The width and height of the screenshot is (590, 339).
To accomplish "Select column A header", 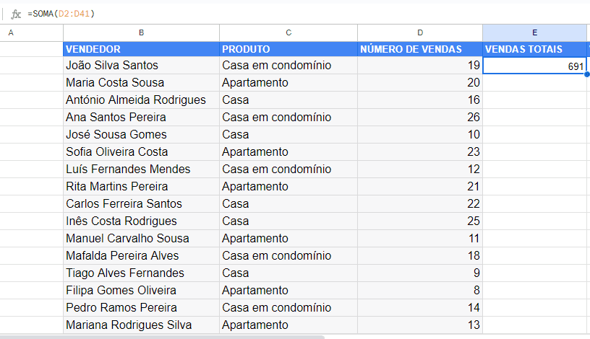I will click(11, 32).
